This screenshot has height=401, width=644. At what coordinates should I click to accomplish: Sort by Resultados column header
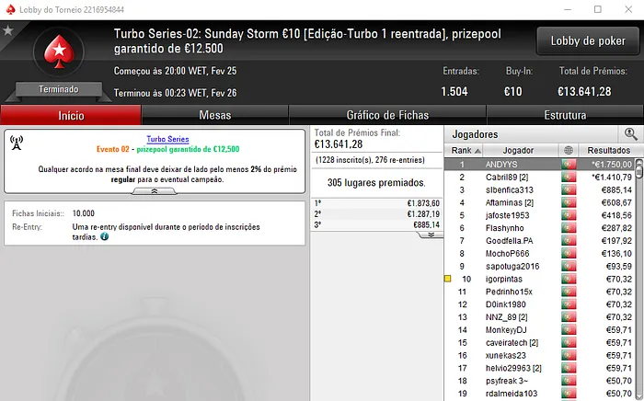(608, 150)
